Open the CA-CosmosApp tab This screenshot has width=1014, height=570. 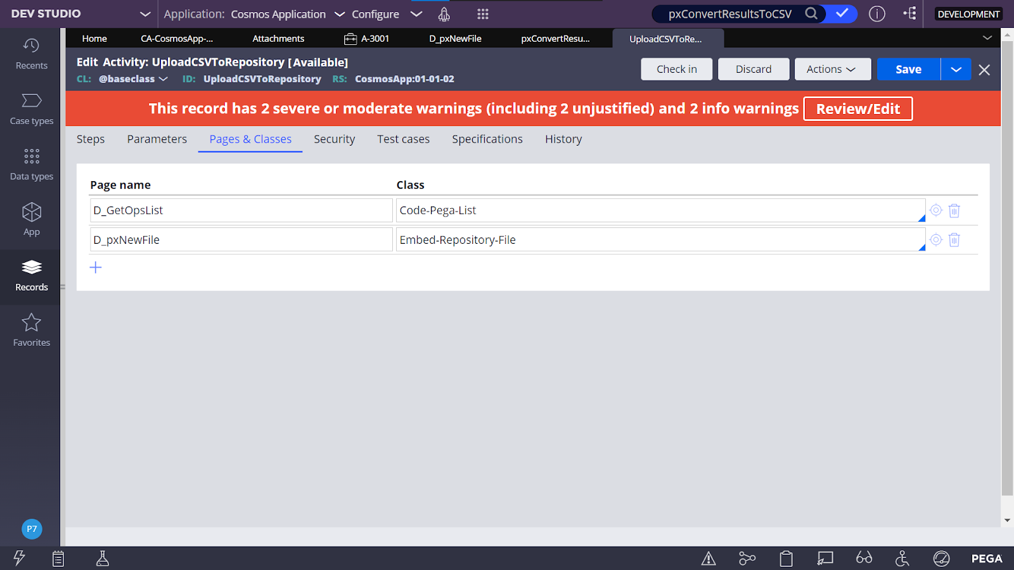tap(177, 39)
